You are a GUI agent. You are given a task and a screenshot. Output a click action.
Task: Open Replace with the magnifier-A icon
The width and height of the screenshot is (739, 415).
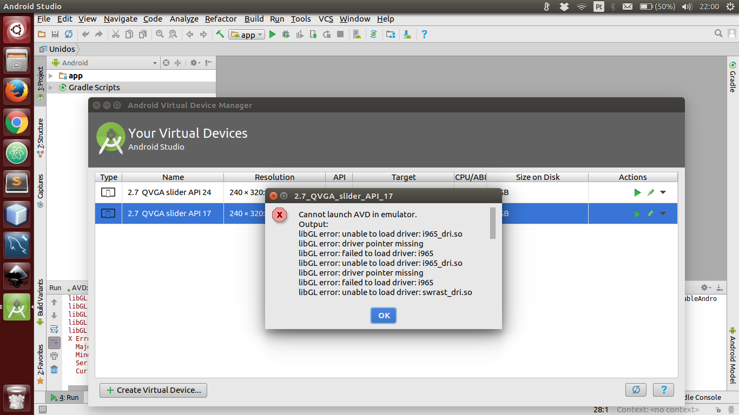173,34
